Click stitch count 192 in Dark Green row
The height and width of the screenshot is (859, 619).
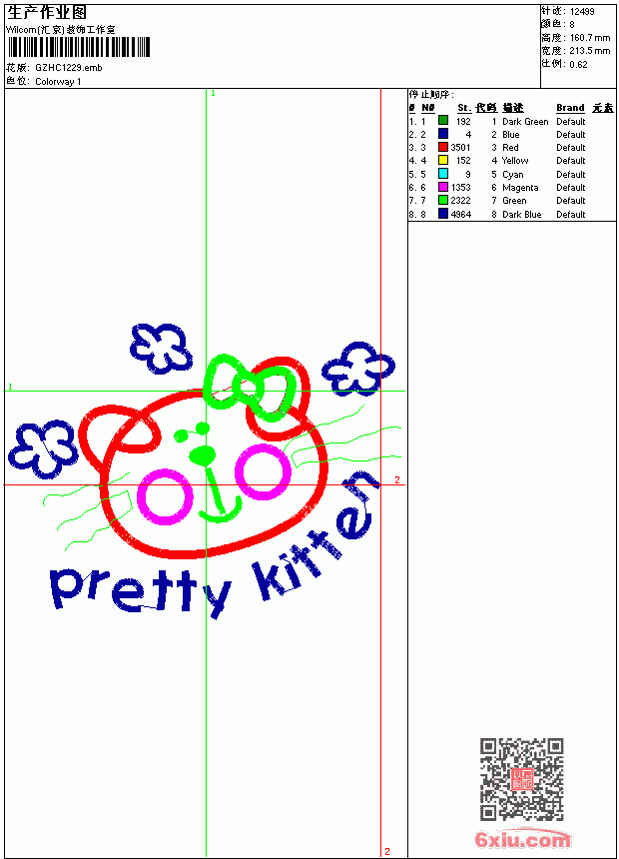(463, 122)
